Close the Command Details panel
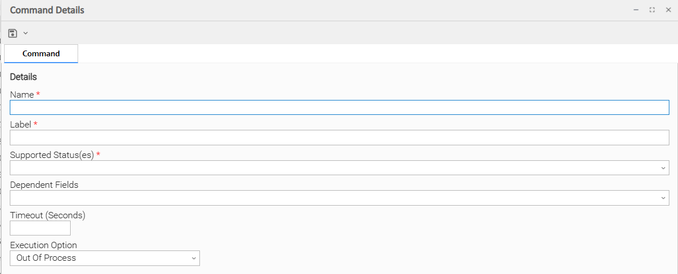 click(x=668, y=10)
